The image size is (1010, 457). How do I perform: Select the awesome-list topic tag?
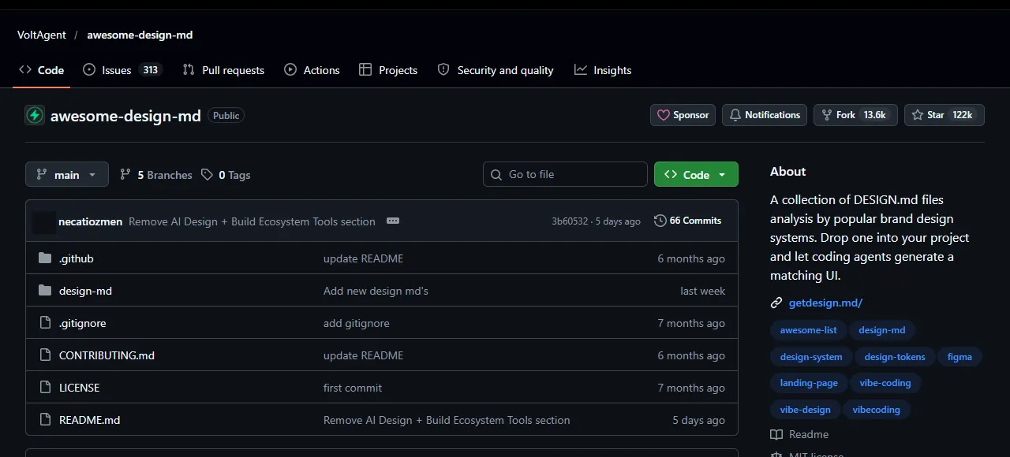click(x=808, y=330)
